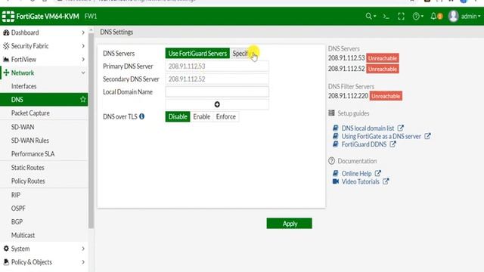The width and height of the screenshot is (484, 272).
Task: Expand the Policy & Objects chevron
Action: (x=83, y=262)
